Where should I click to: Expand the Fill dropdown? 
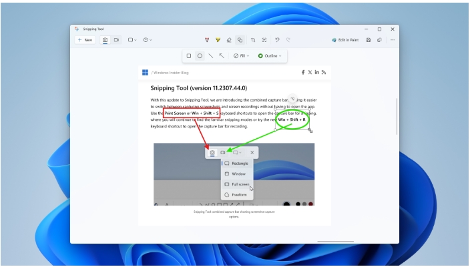pos(242,55)
